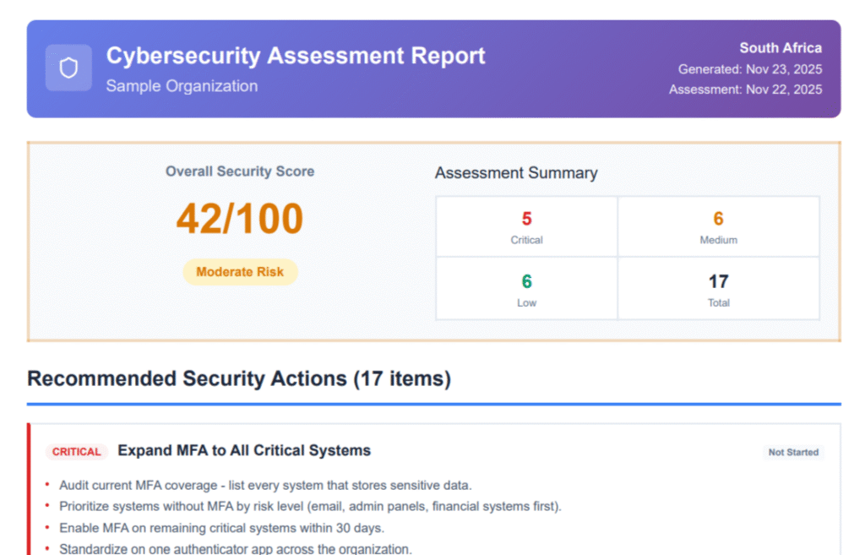Viewport: 865px width, 555px height.
Task: Open the Expand MFA to All Critical Systems item
Action: tap(244, 450)
